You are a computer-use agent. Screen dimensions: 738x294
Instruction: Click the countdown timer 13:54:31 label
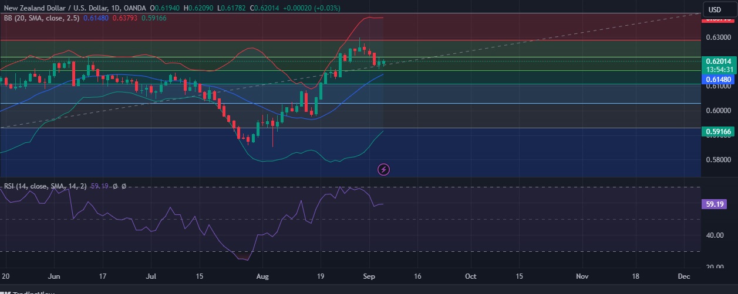(719, 69)
